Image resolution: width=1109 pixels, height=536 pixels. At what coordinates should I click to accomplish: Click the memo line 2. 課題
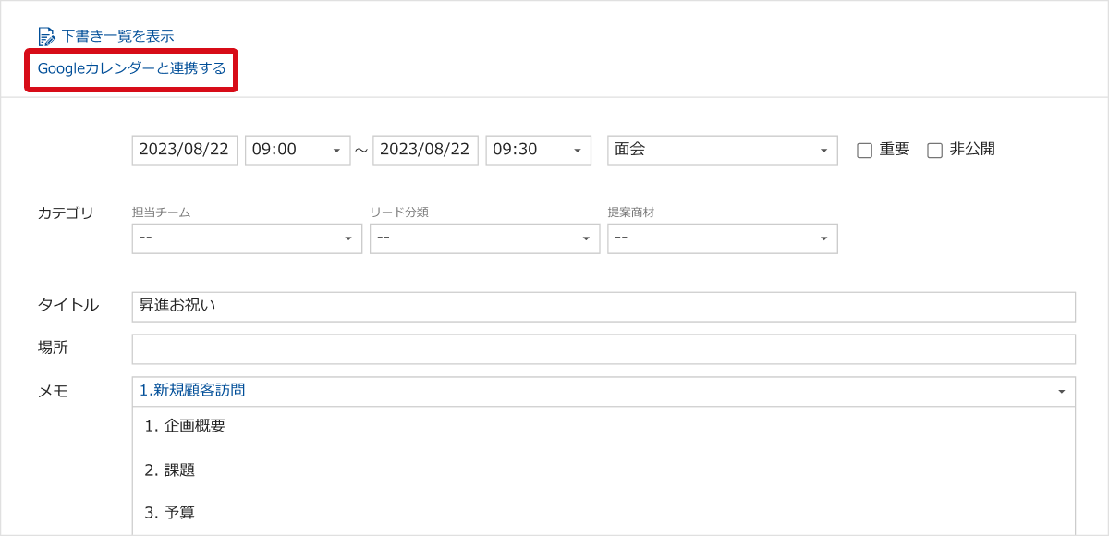pyautogui.click(x=170, y=469)
